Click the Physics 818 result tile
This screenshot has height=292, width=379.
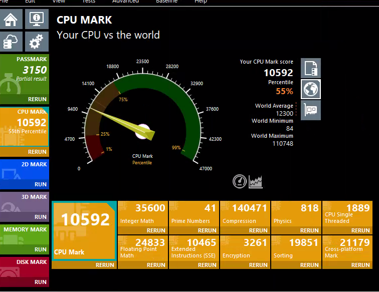click(296, 214)
